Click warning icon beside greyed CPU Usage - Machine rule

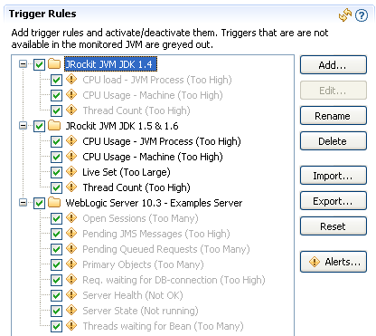coord(71,95)
